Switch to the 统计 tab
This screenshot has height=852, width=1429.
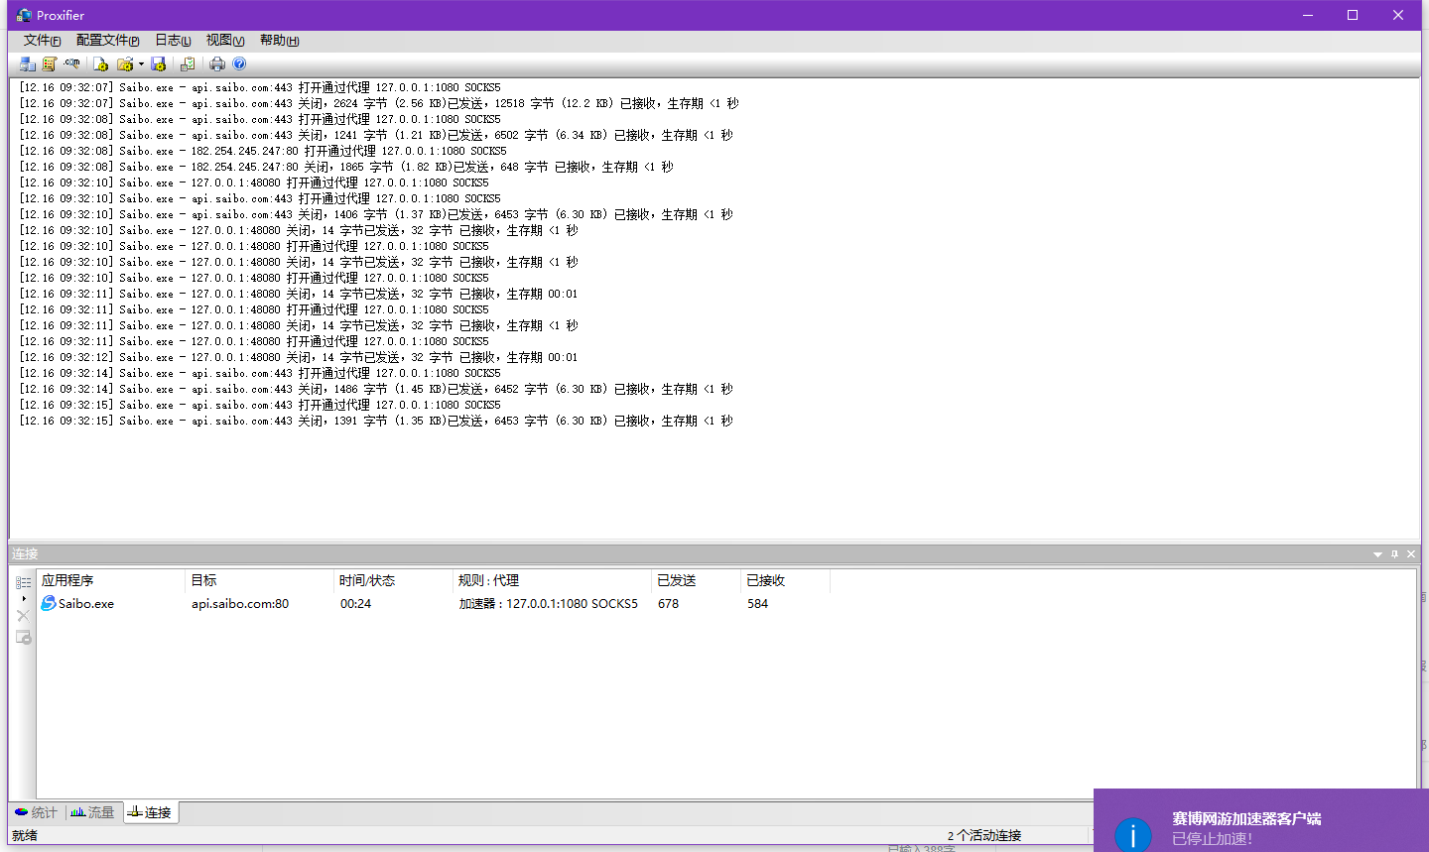(x=36, y=812)
